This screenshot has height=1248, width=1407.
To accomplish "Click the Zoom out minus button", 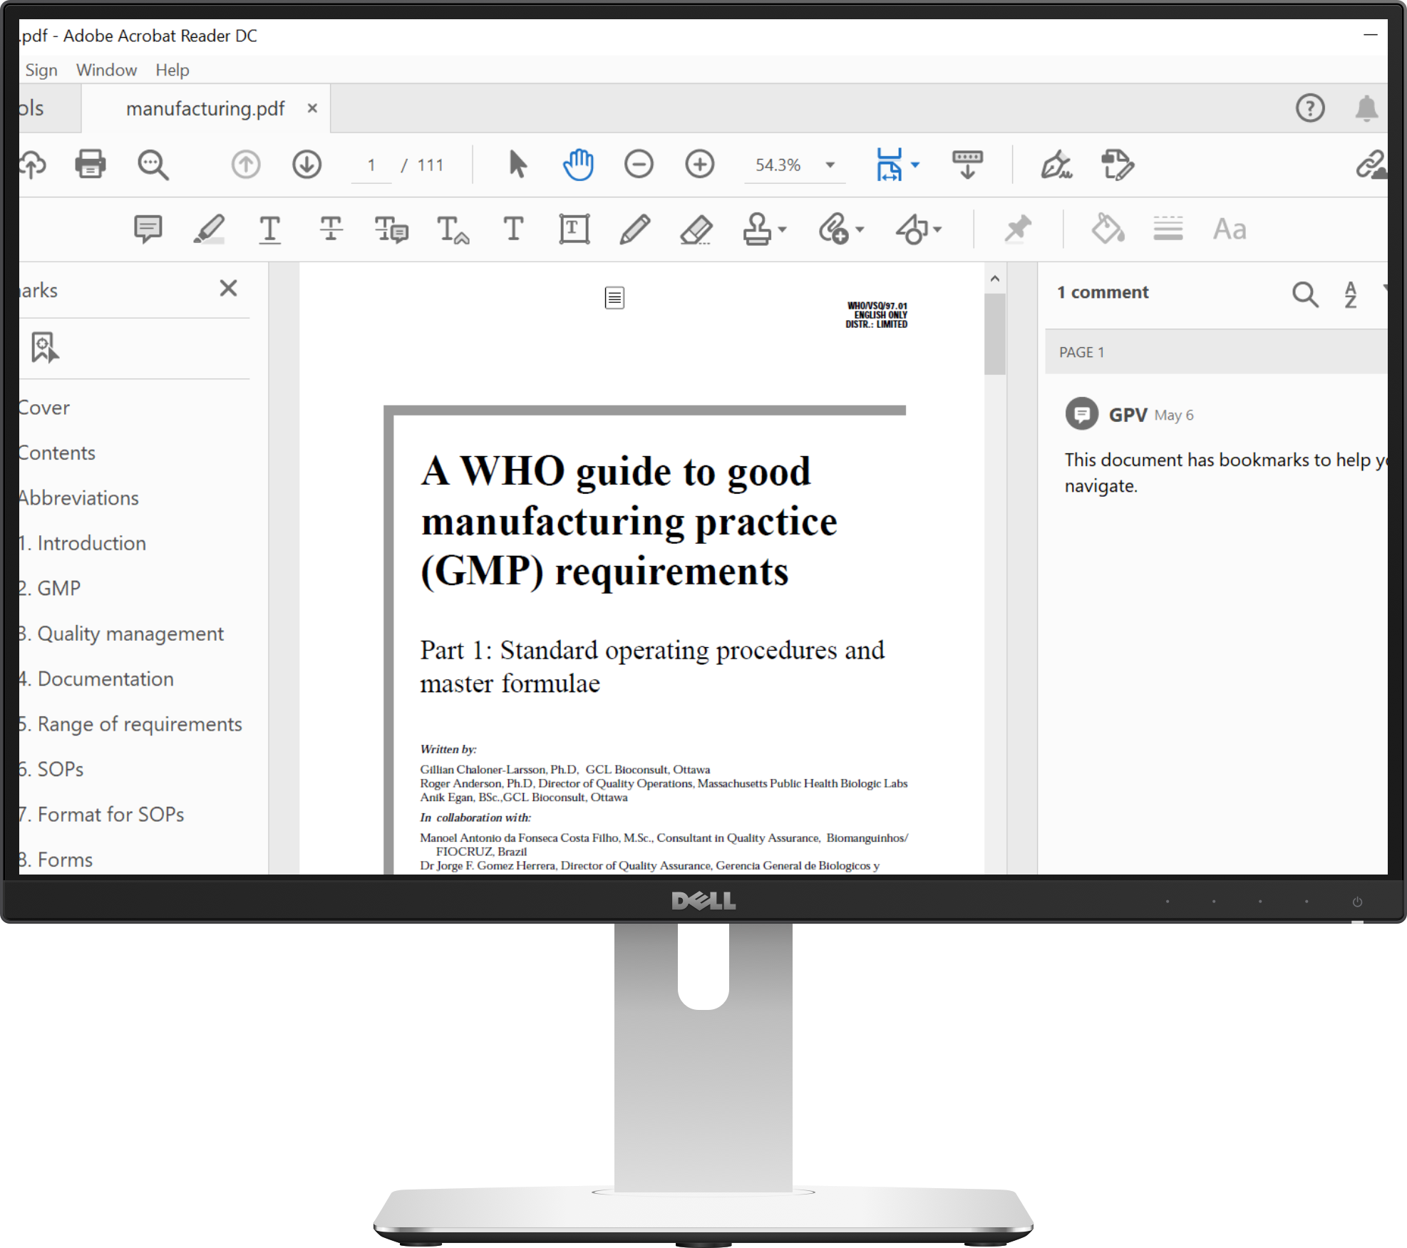I will coord(639,165).
